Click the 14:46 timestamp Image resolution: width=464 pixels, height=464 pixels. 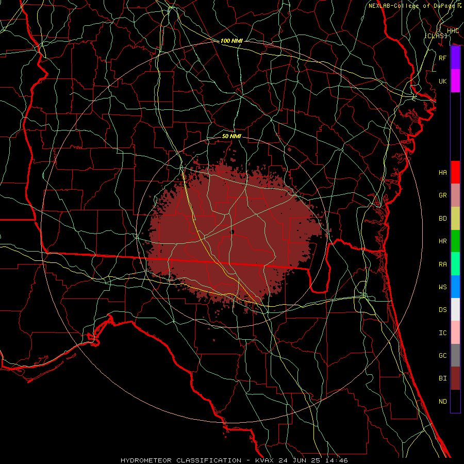(x=338, y=460)
